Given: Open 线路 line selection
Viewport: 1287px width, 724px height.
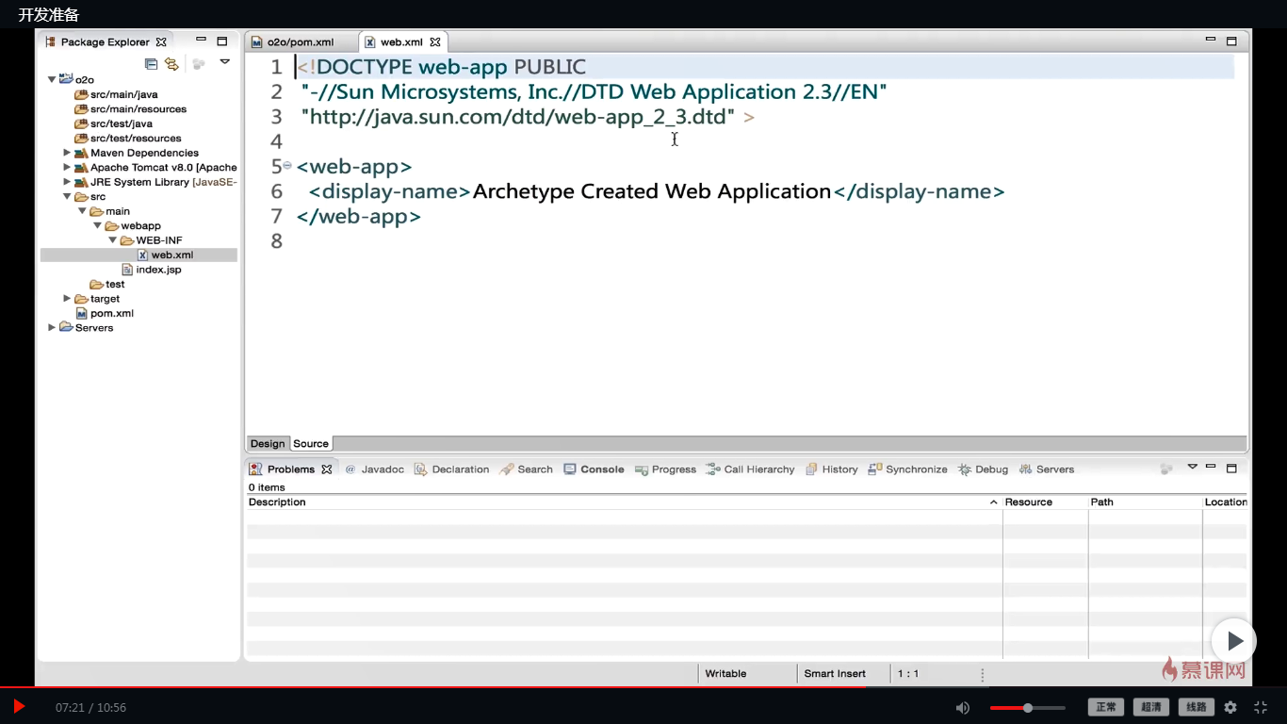Looking at the screenshot, I should pyautogui.click(x=1197, y=707).
